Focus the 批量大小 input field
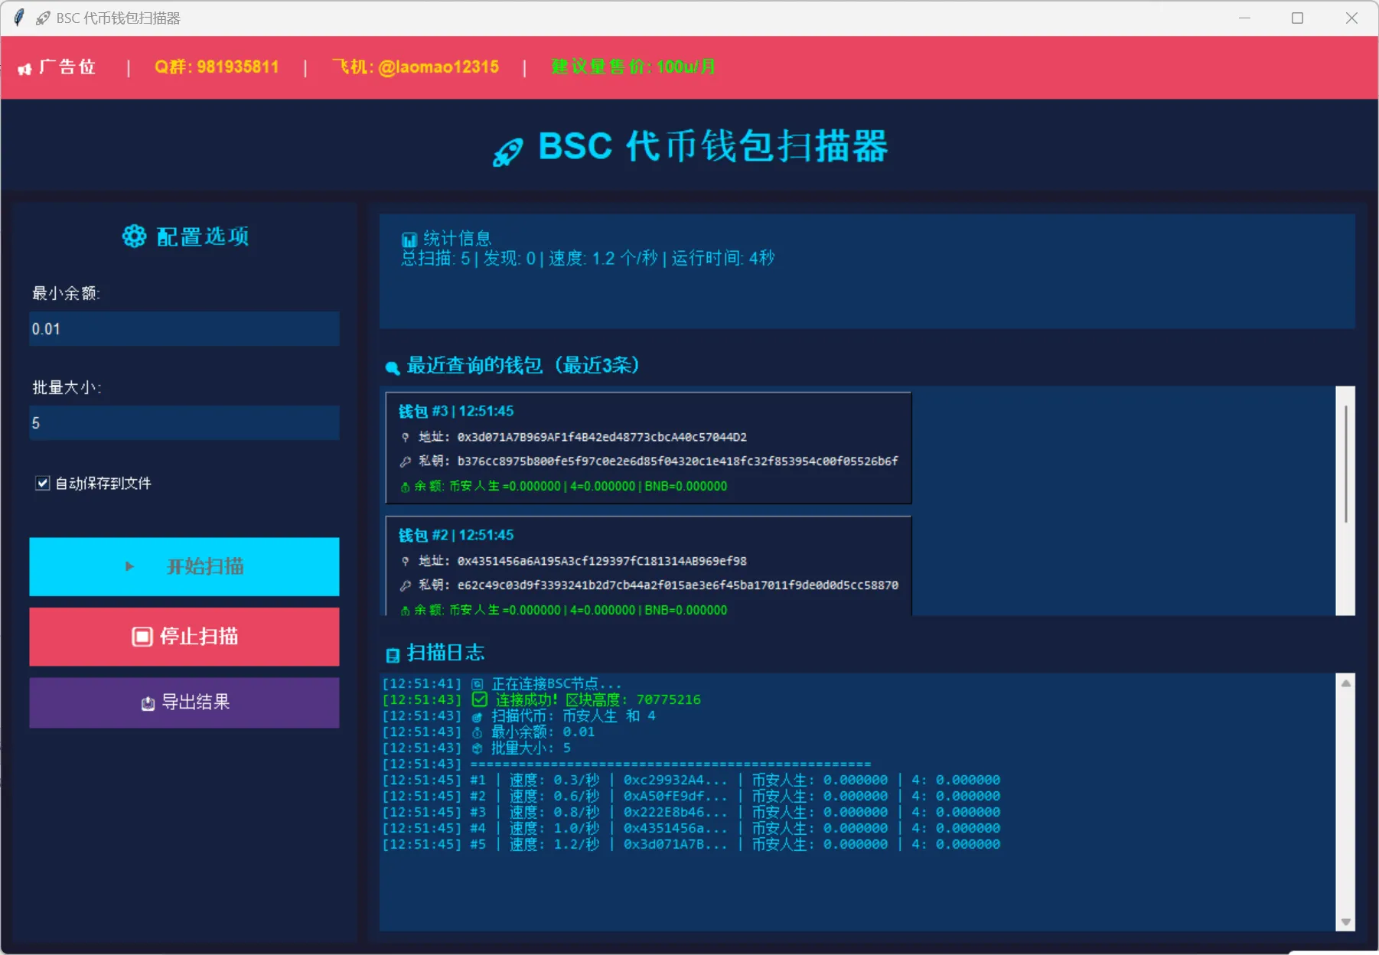 [184, 423]
